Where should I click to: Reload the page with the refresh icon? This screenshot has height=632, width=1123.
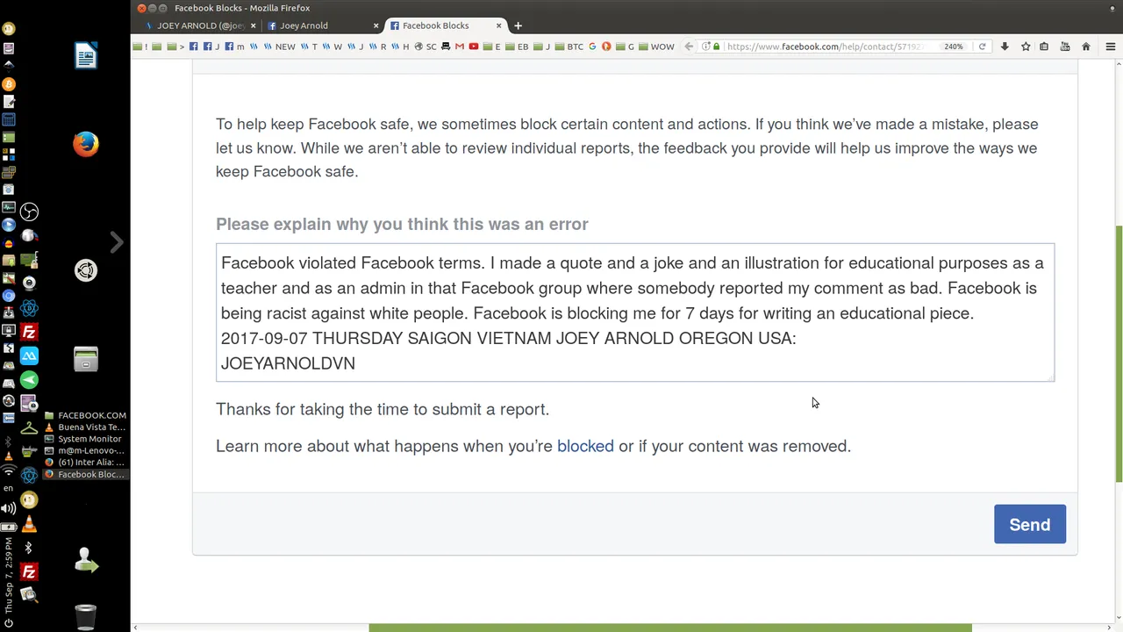[x=982, y=47]
